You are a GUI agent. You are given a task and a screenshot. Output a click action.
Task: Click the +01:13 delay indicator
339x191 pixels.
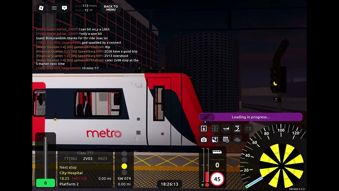point(79,179)
